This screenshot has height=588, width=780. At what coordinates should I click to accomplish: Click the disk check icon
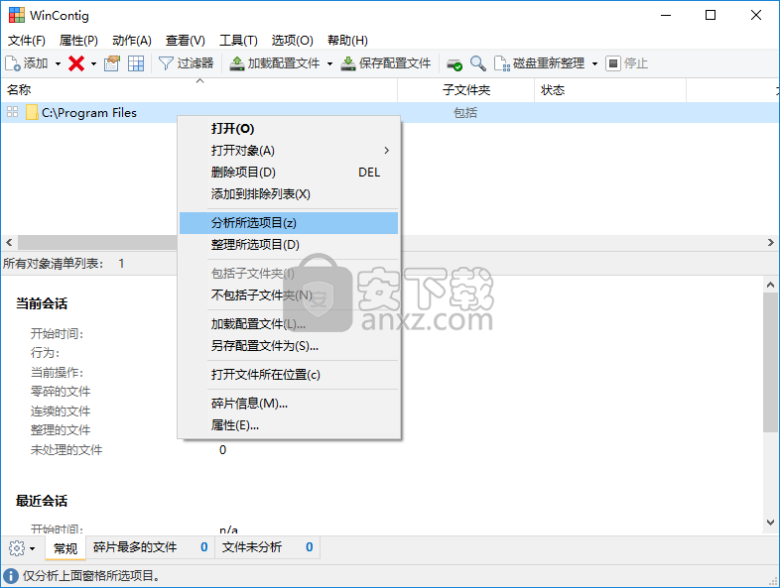click(455, 64)
